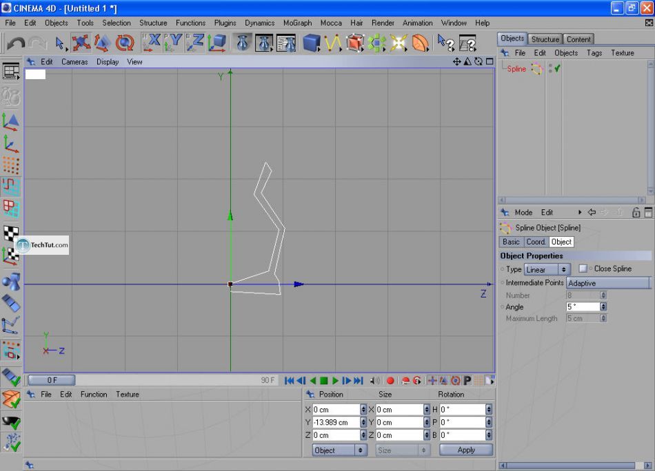Open the Coord. tab of spline
The height and width of the screenshot is (471, 655).
(x=536, y=242)
